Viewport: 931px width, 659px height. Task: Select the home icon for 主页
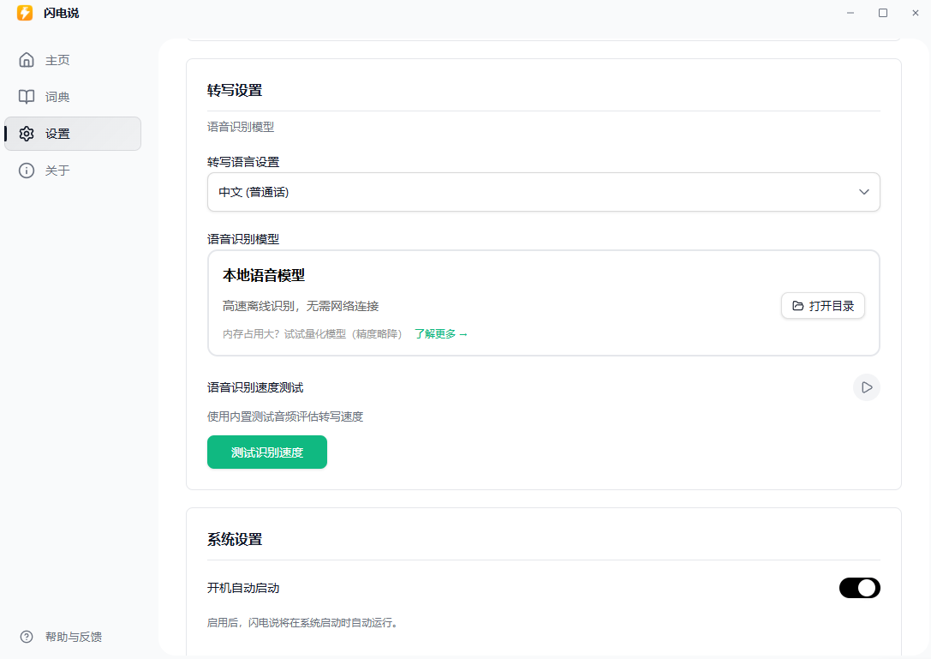point(26,59)
